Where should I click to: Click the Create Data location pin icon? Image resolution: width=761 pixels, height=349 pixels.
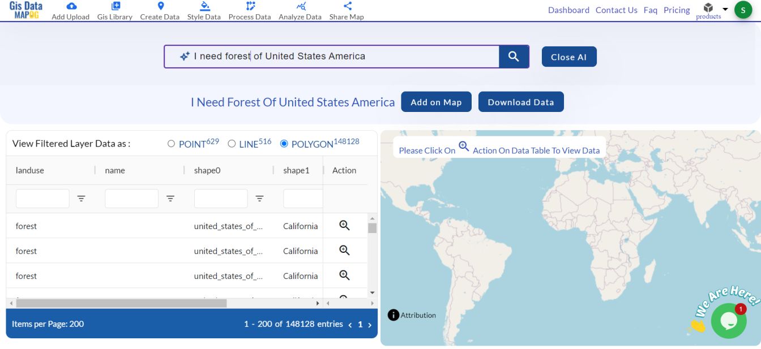(x=159, y=5)
